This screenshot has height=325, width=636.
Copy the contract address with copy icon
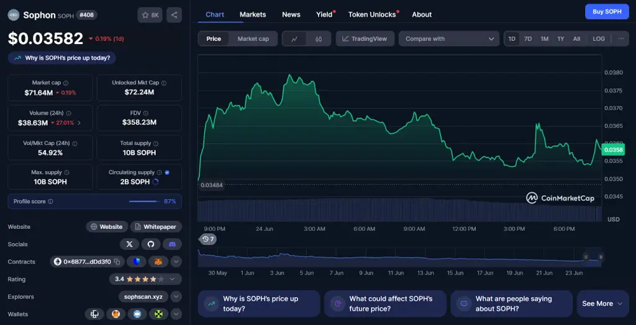[117, 262]
